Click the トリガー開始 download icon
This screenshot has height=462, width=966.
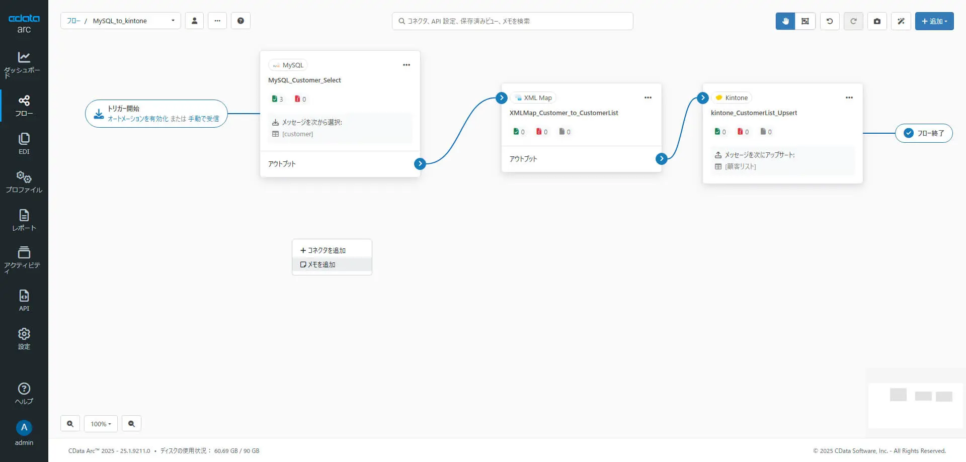(99, 114)
